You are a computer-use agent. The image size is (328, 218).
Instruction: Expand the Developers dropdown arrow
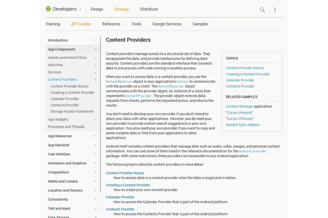point(80,9)
